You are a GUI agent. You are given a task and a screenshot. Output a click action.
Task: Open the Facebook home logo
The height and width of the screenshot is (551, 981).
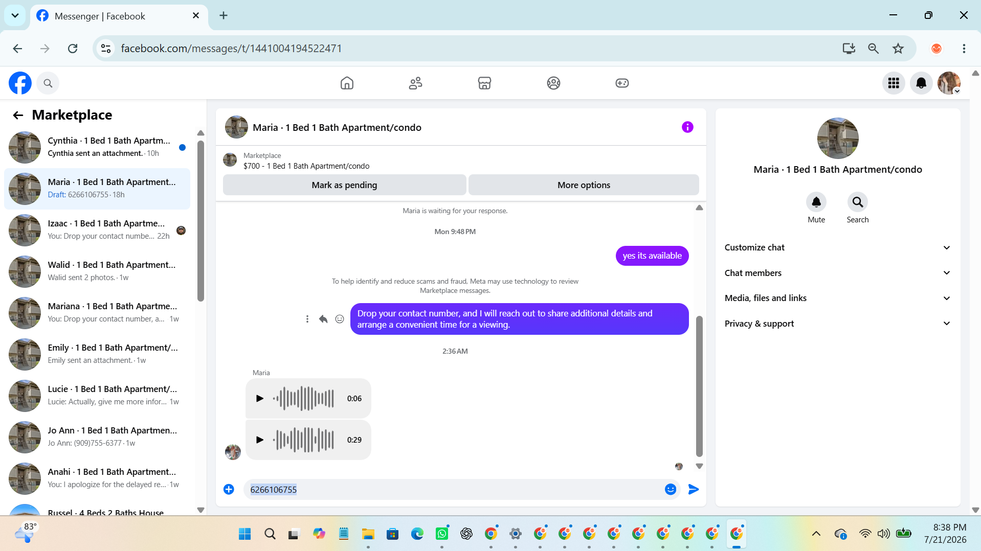(20, 83)
